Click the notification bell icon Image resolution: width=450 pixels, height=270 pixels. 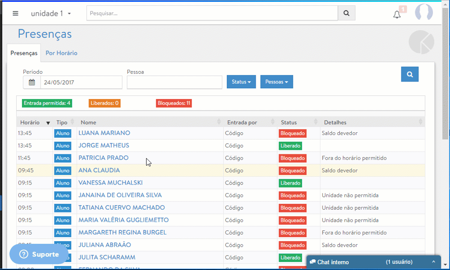tap(397, 14)
